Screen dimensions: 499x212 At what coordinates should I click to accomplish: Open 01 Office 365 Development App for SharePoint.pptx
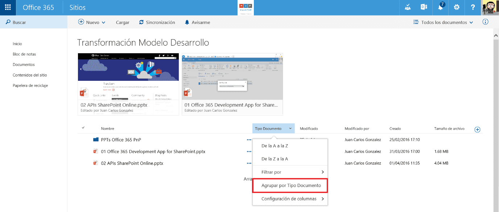coord(153,151)
